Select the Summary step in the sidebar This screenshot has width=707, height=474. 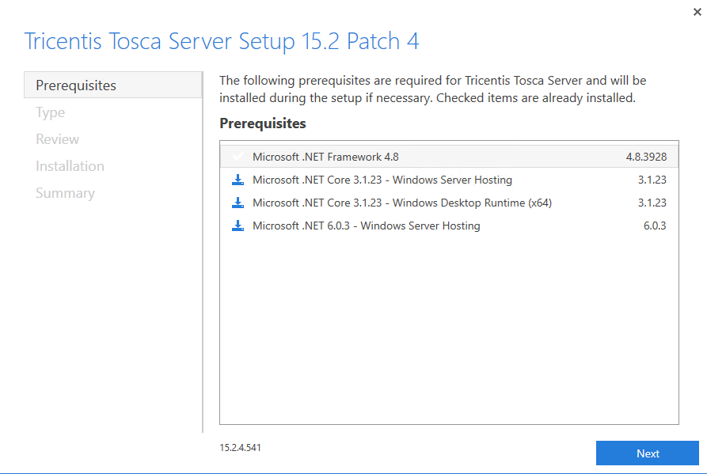(x=65, y=193)
